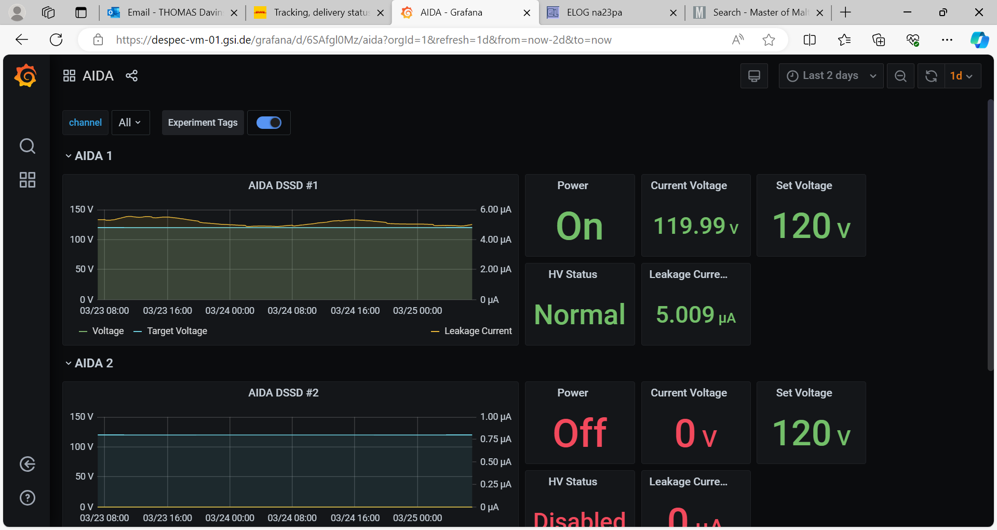
Task: Click AIDA 1 Set Voltage panel title
Action: (x=804, y=186)
